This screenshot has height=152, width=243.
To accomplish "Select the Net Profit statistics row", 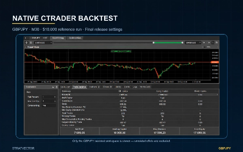I will [x=139, y=94].
